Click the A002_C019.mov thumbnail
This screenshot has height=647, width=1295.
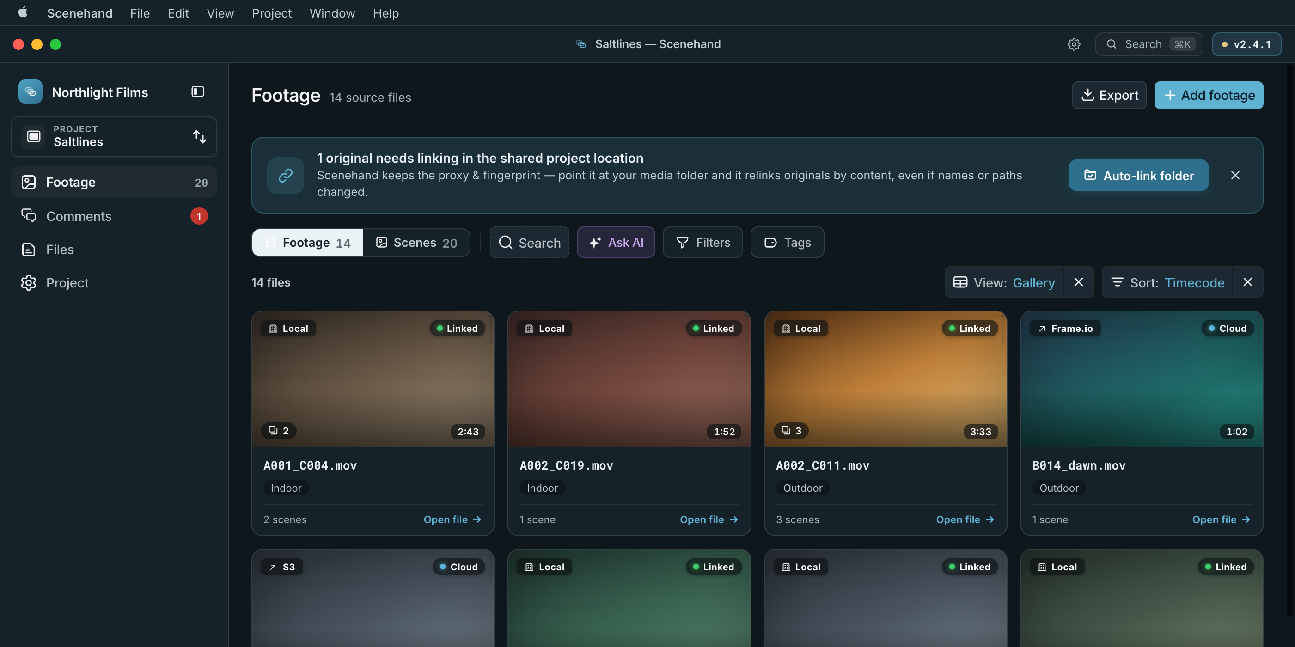pyautogui.click(x=629, y=379)
